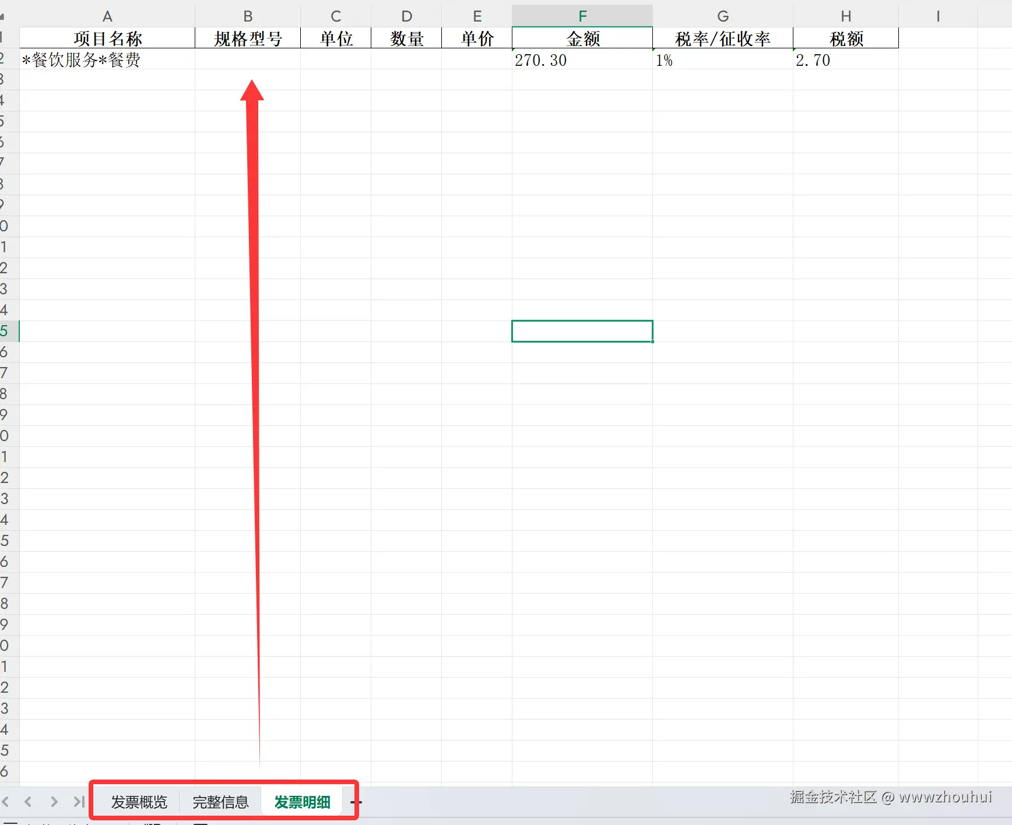Select column D header
The image size is (1012, 825).
click(406, 16)
